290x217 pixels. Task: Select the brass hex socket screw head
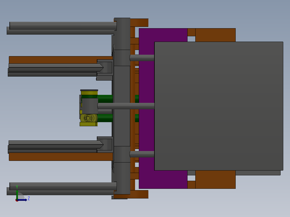click(x=89, y=117)
